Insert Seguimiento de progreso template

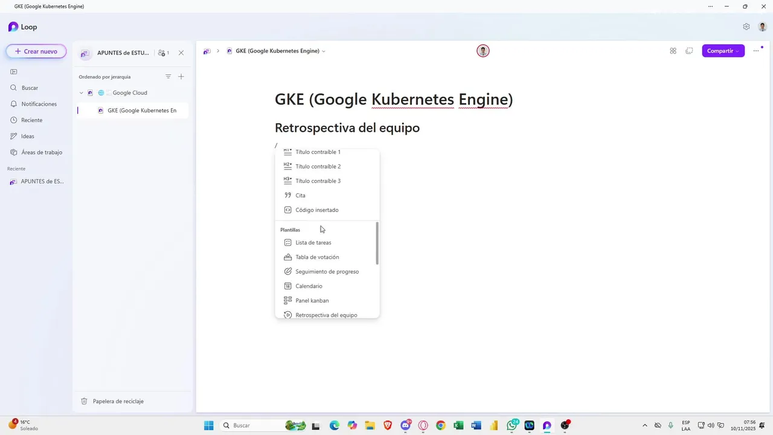coord(327,272)
